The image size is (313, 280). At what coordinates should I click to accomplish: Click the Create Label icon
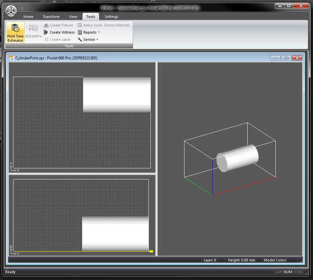46,39
